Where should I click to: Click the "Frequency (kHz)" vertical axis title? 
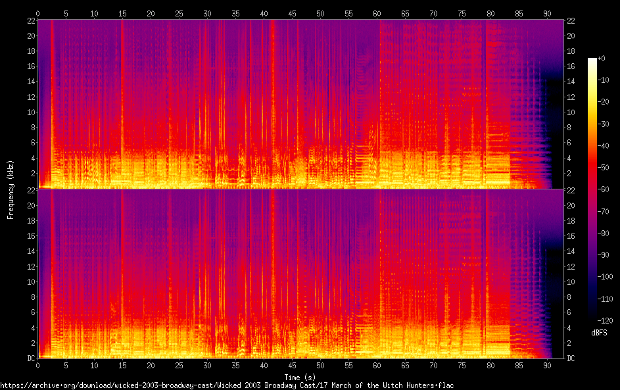[x=11, y=190]
